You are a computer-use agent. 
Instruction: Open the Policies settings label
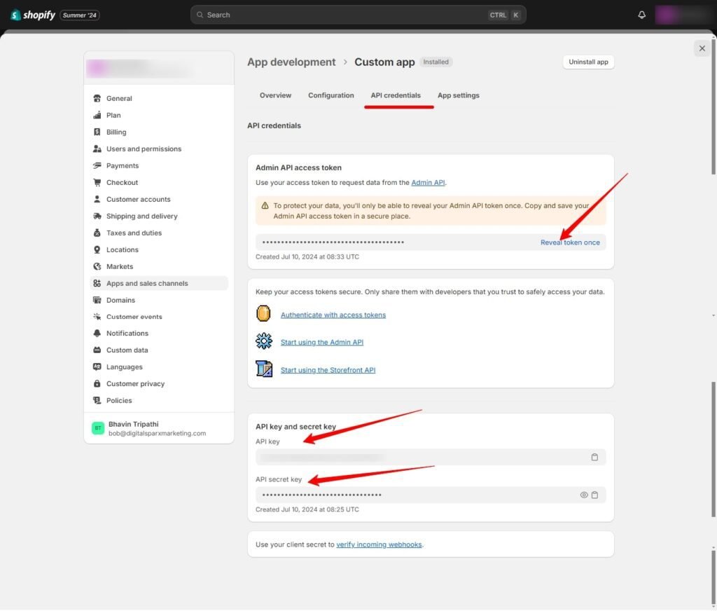[x=119, y=401]
